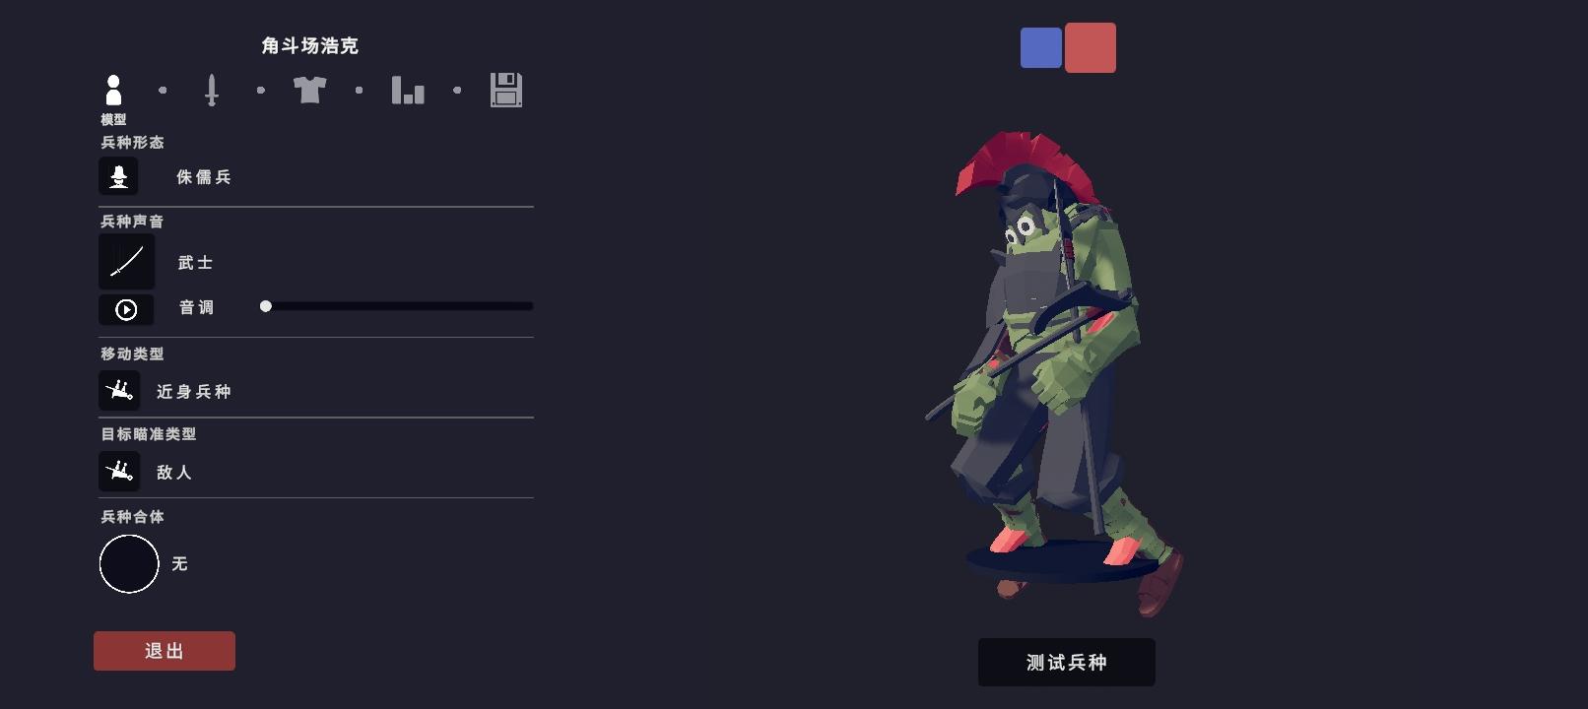Select the blue team color swatch
The image size is (1588, 709).
pos(1041,47)
